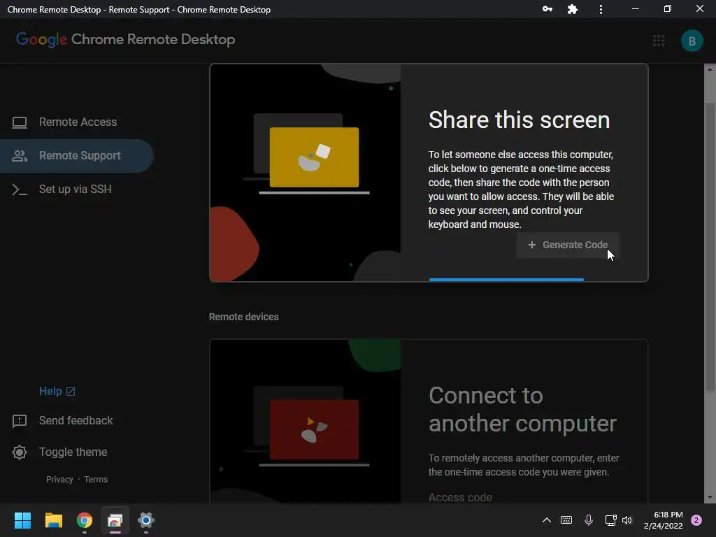Click the scrollbar up arrow
This screenshot has height=537, width=716.
710,69
